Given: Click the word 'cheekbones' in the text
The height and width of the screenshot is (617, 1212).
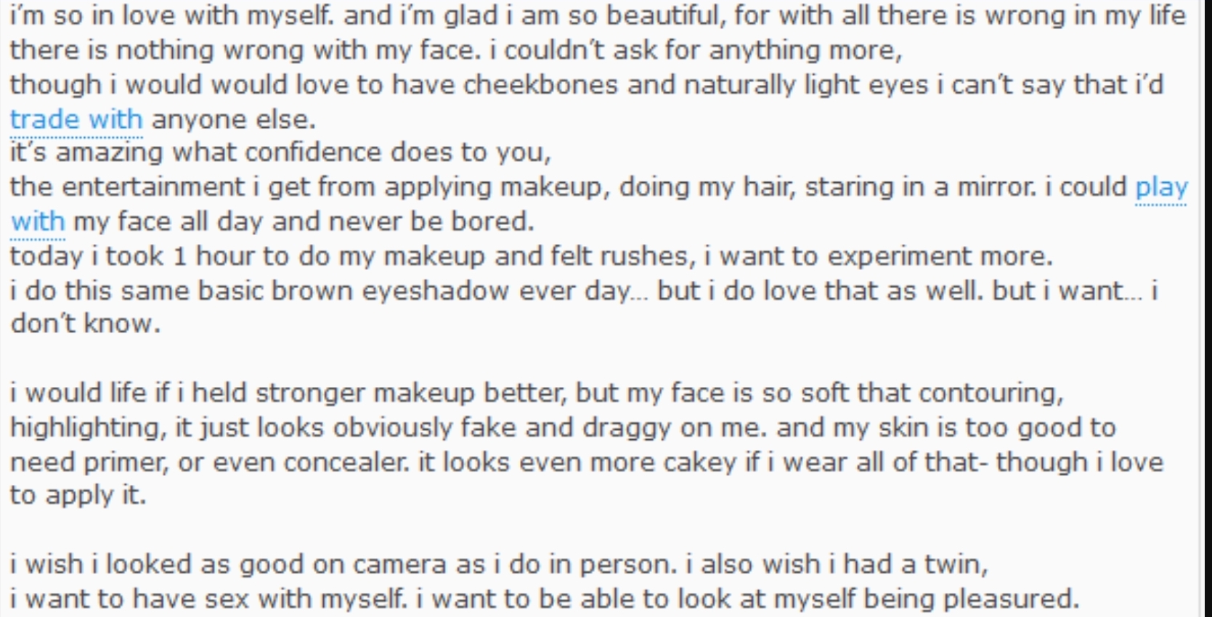Looking at the screenshot, I should coord(541,85).
